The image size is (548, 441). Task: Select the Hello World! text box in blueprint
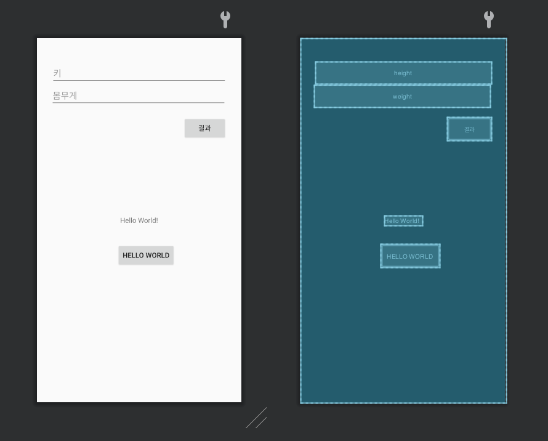pyautogui.click(x=403, y=220)
